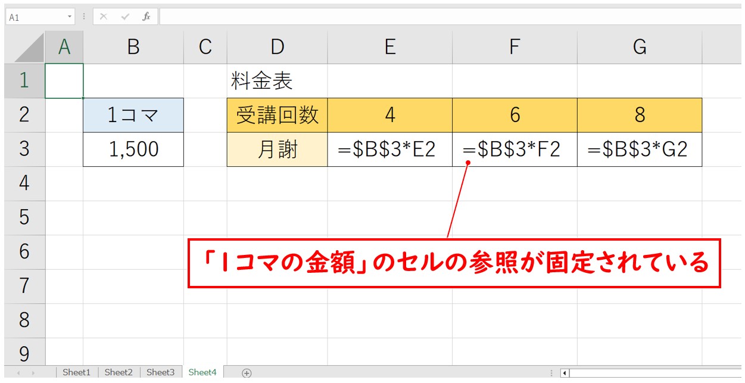Viewport: 745px width, 383px height.
Task: Select column F header
Action: [x=515, y=47]
